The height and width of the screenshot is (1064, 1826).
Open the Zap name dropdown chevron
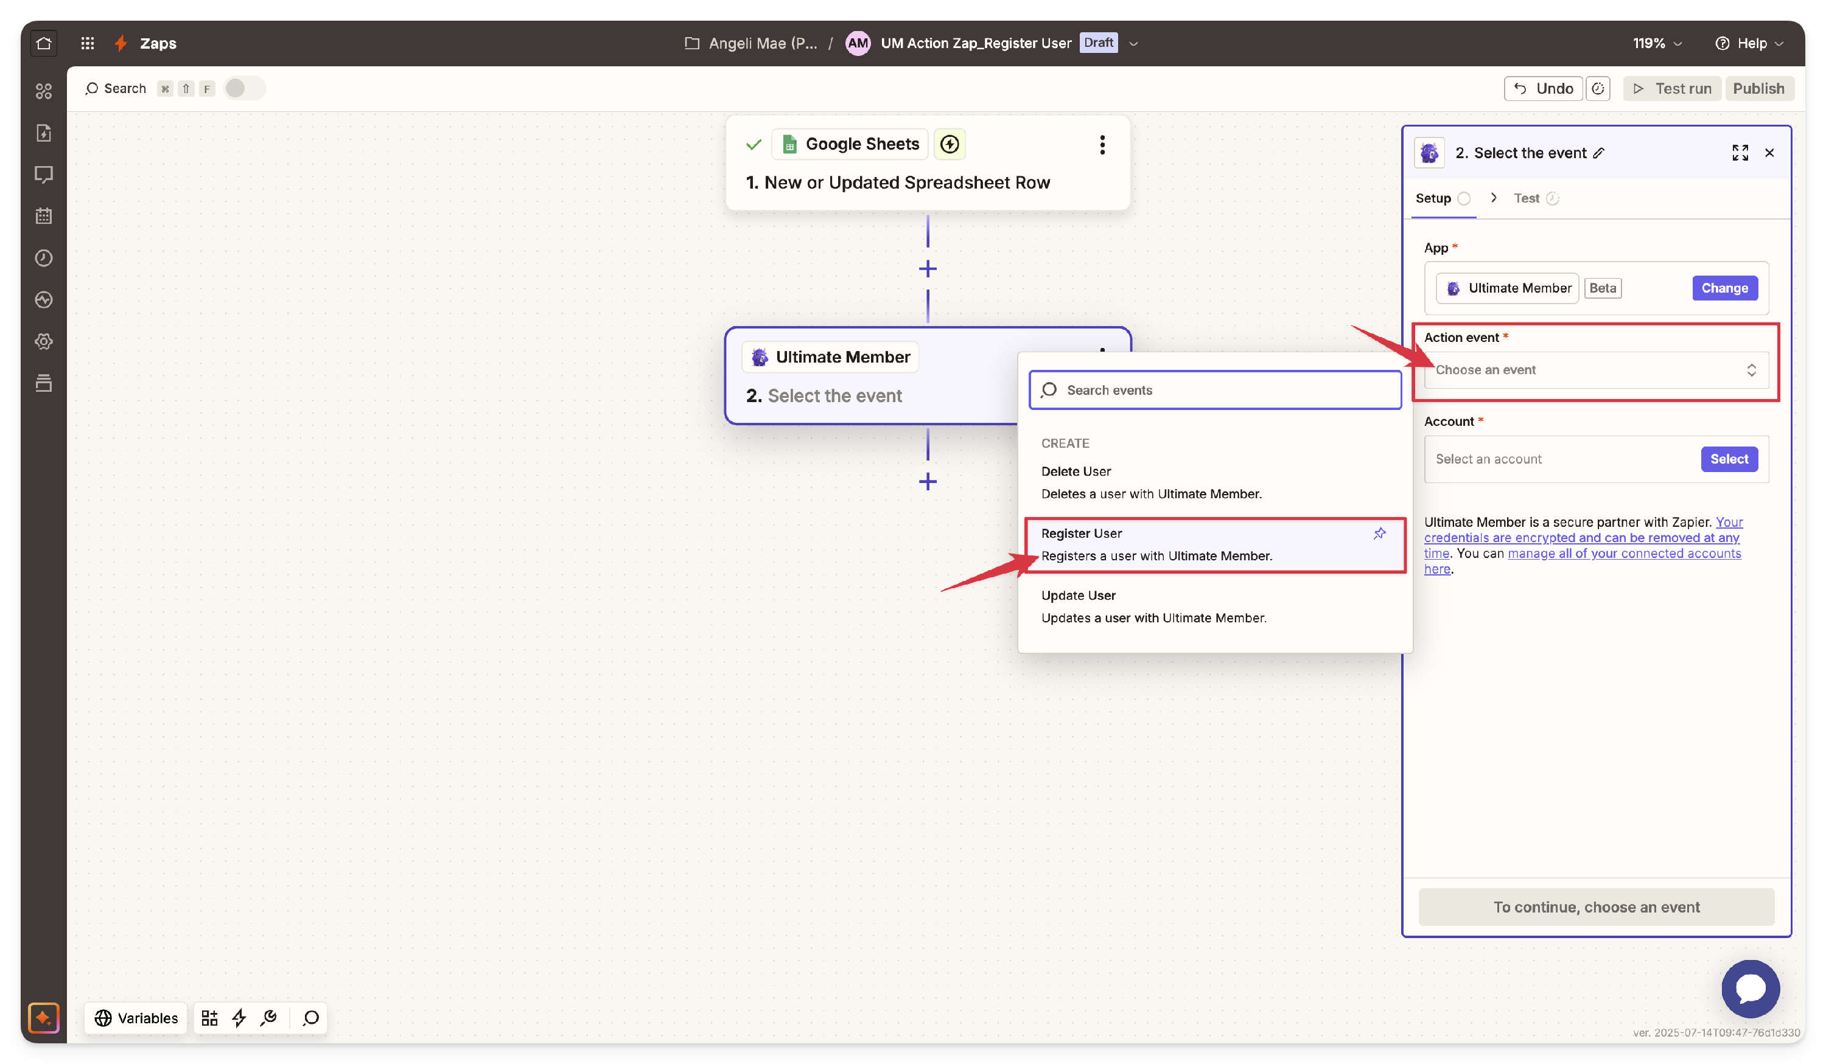[1134, 43]
